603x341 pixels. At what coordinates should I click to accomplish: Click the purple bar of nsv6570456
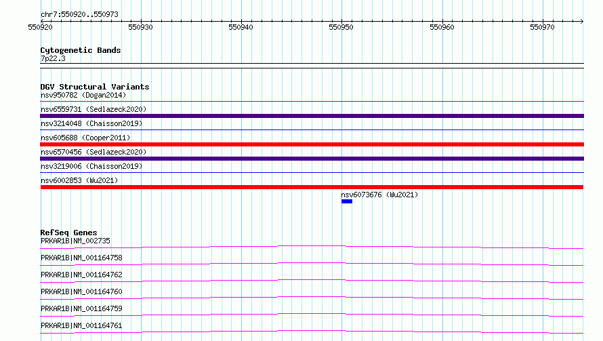pos(312,159)
